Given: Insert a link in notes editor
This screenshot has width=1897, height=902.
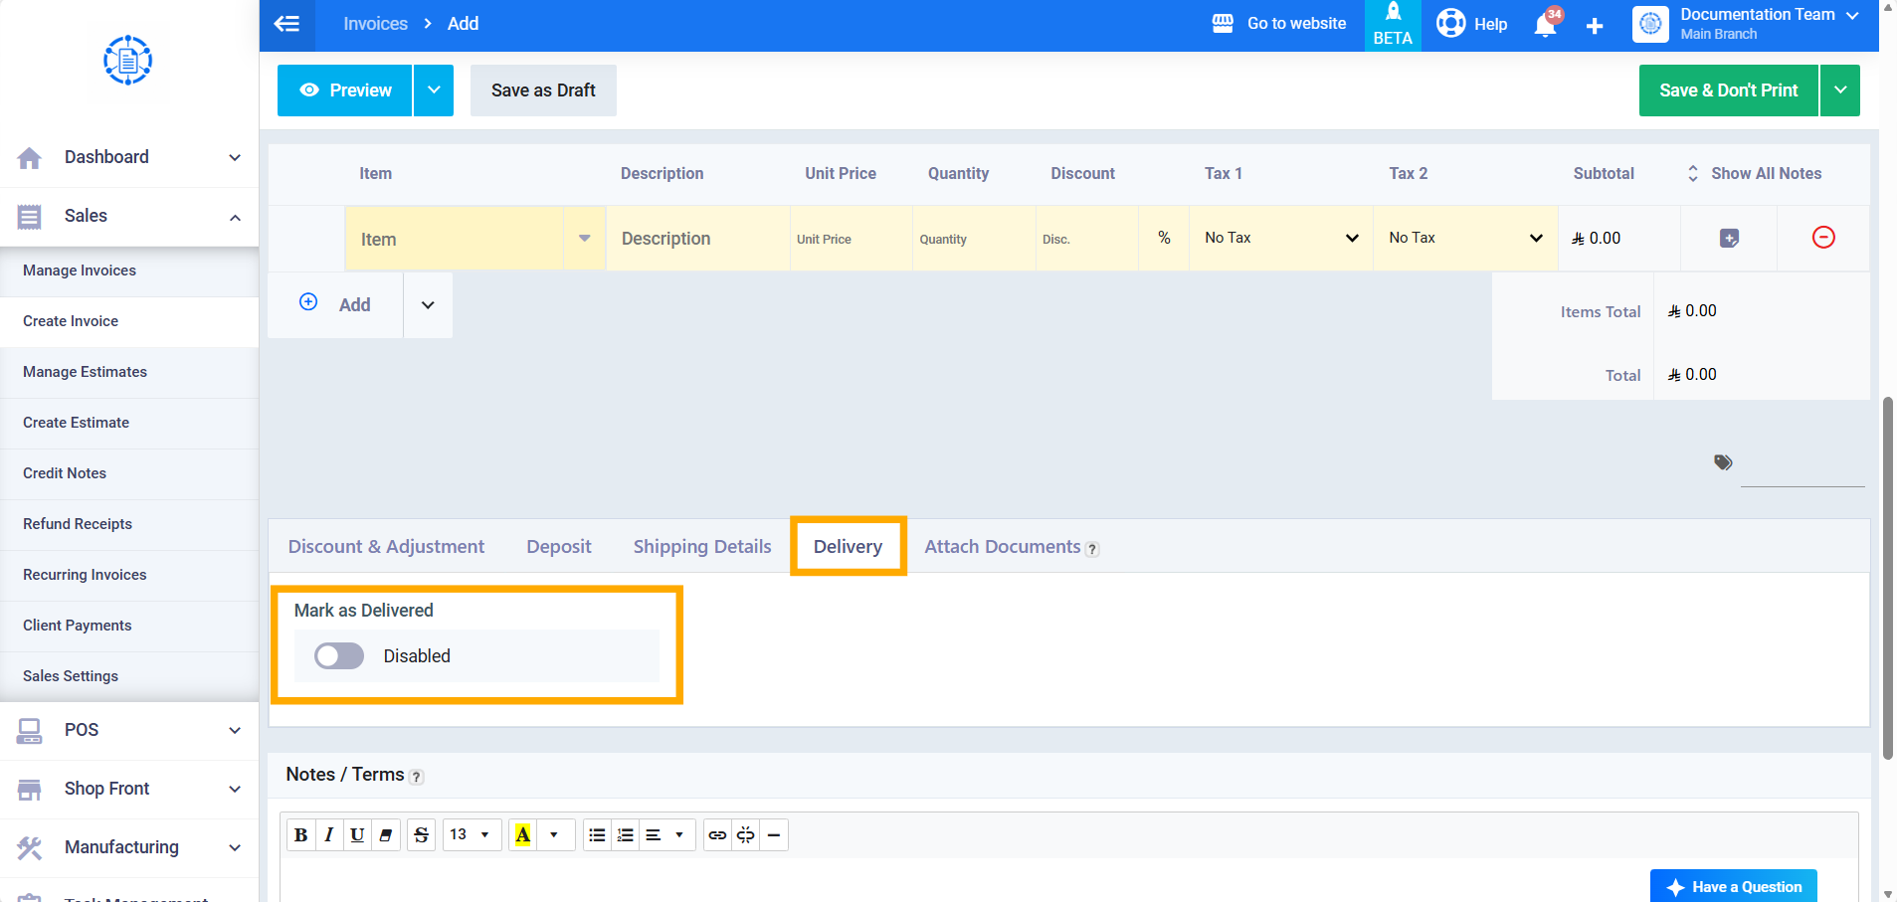Looking at the screenshot, I should point(717,835).
